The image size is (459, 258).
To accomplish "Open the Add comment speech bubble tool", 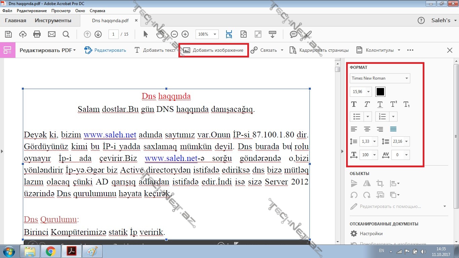I will pos(293,34).
